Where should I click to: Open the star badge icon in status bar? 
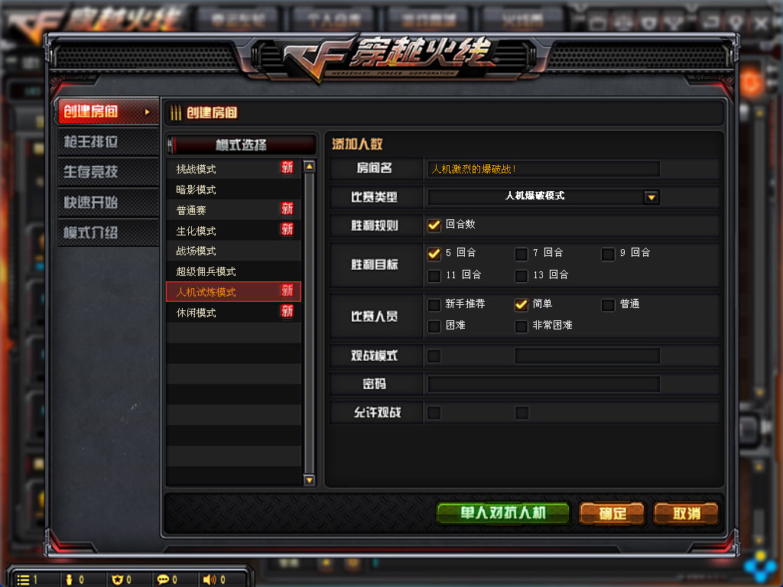click(x=117, y=579)
